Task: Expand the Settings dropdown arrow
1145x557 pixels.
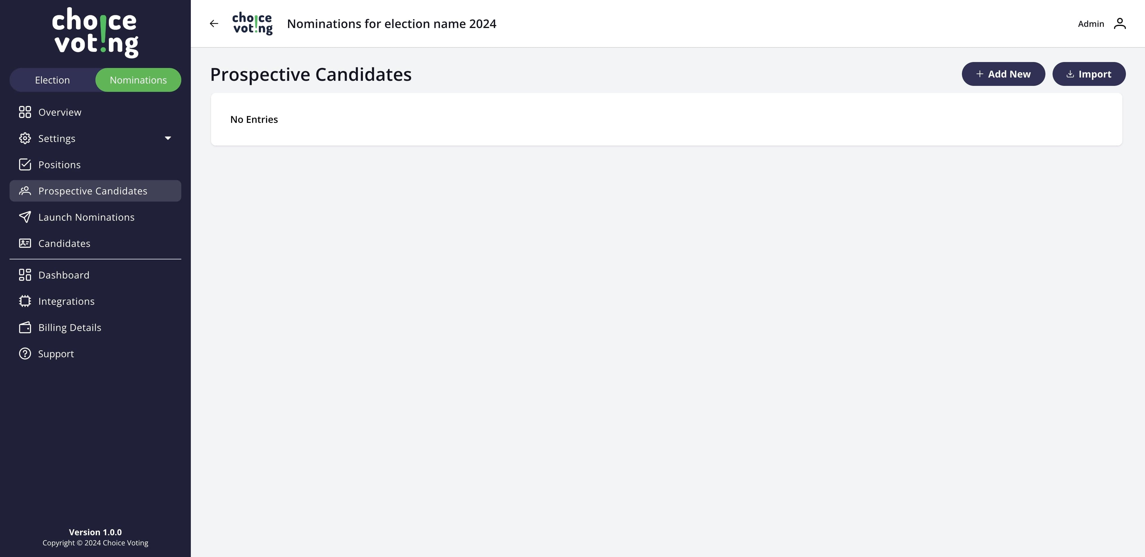Action: pyautogui.click(x=168, y=138)
